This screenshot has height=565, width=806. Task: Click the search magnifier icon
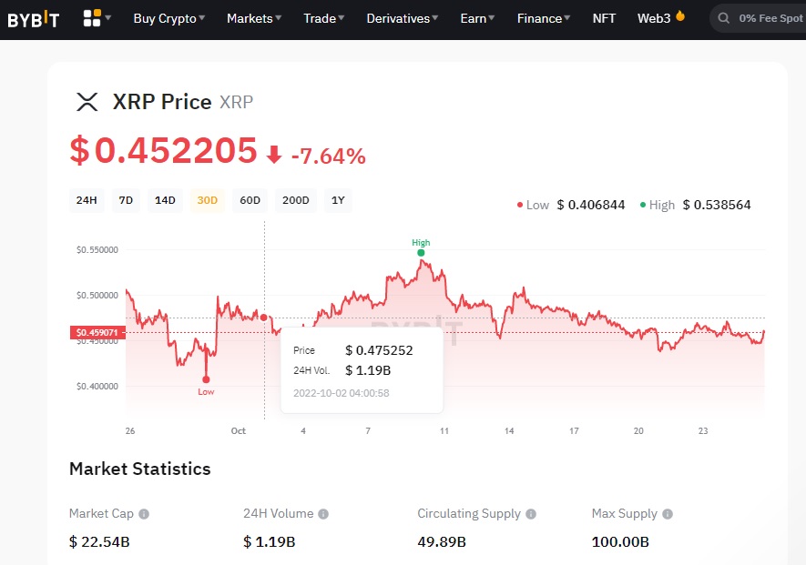[x=724, y=18]
